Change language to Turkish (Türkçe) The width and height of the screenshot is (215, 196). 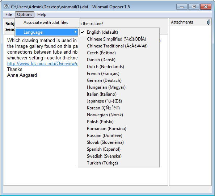(x=119, y=163)
